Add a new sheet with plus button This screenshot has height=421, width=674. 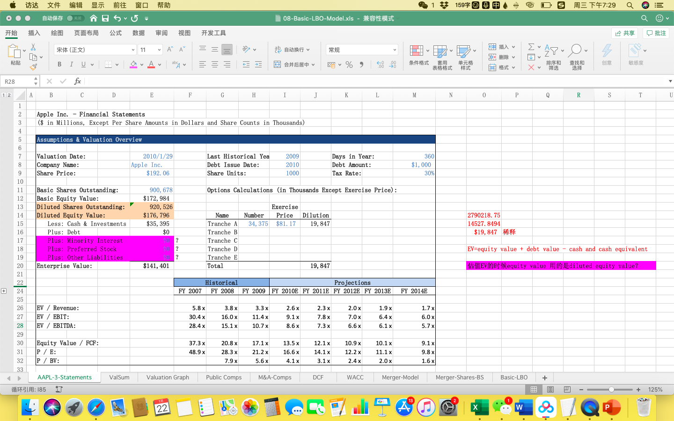coord(544,377)
